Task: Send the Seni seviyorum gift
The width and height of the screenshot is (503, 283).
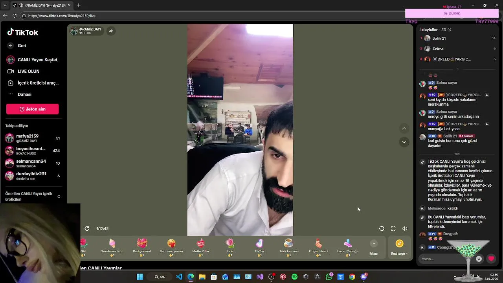Action: (171, 248)
